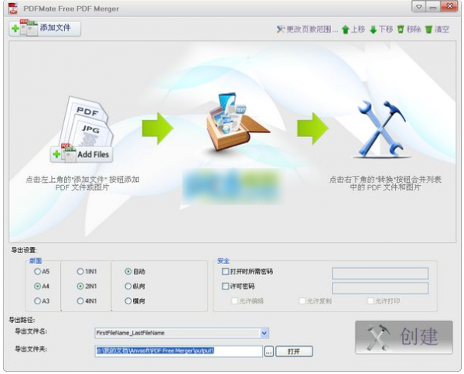Click the 创建 create button
Screen dimensions: 464x374
404,337
